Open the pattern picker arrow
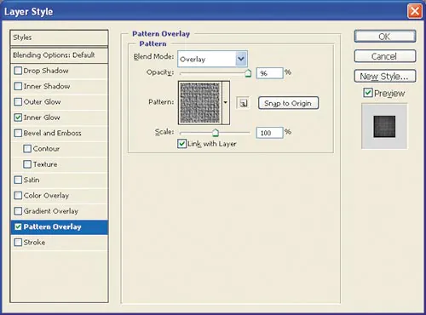The image size is (426, 315). pyautogui.click(x=226, y=102)
